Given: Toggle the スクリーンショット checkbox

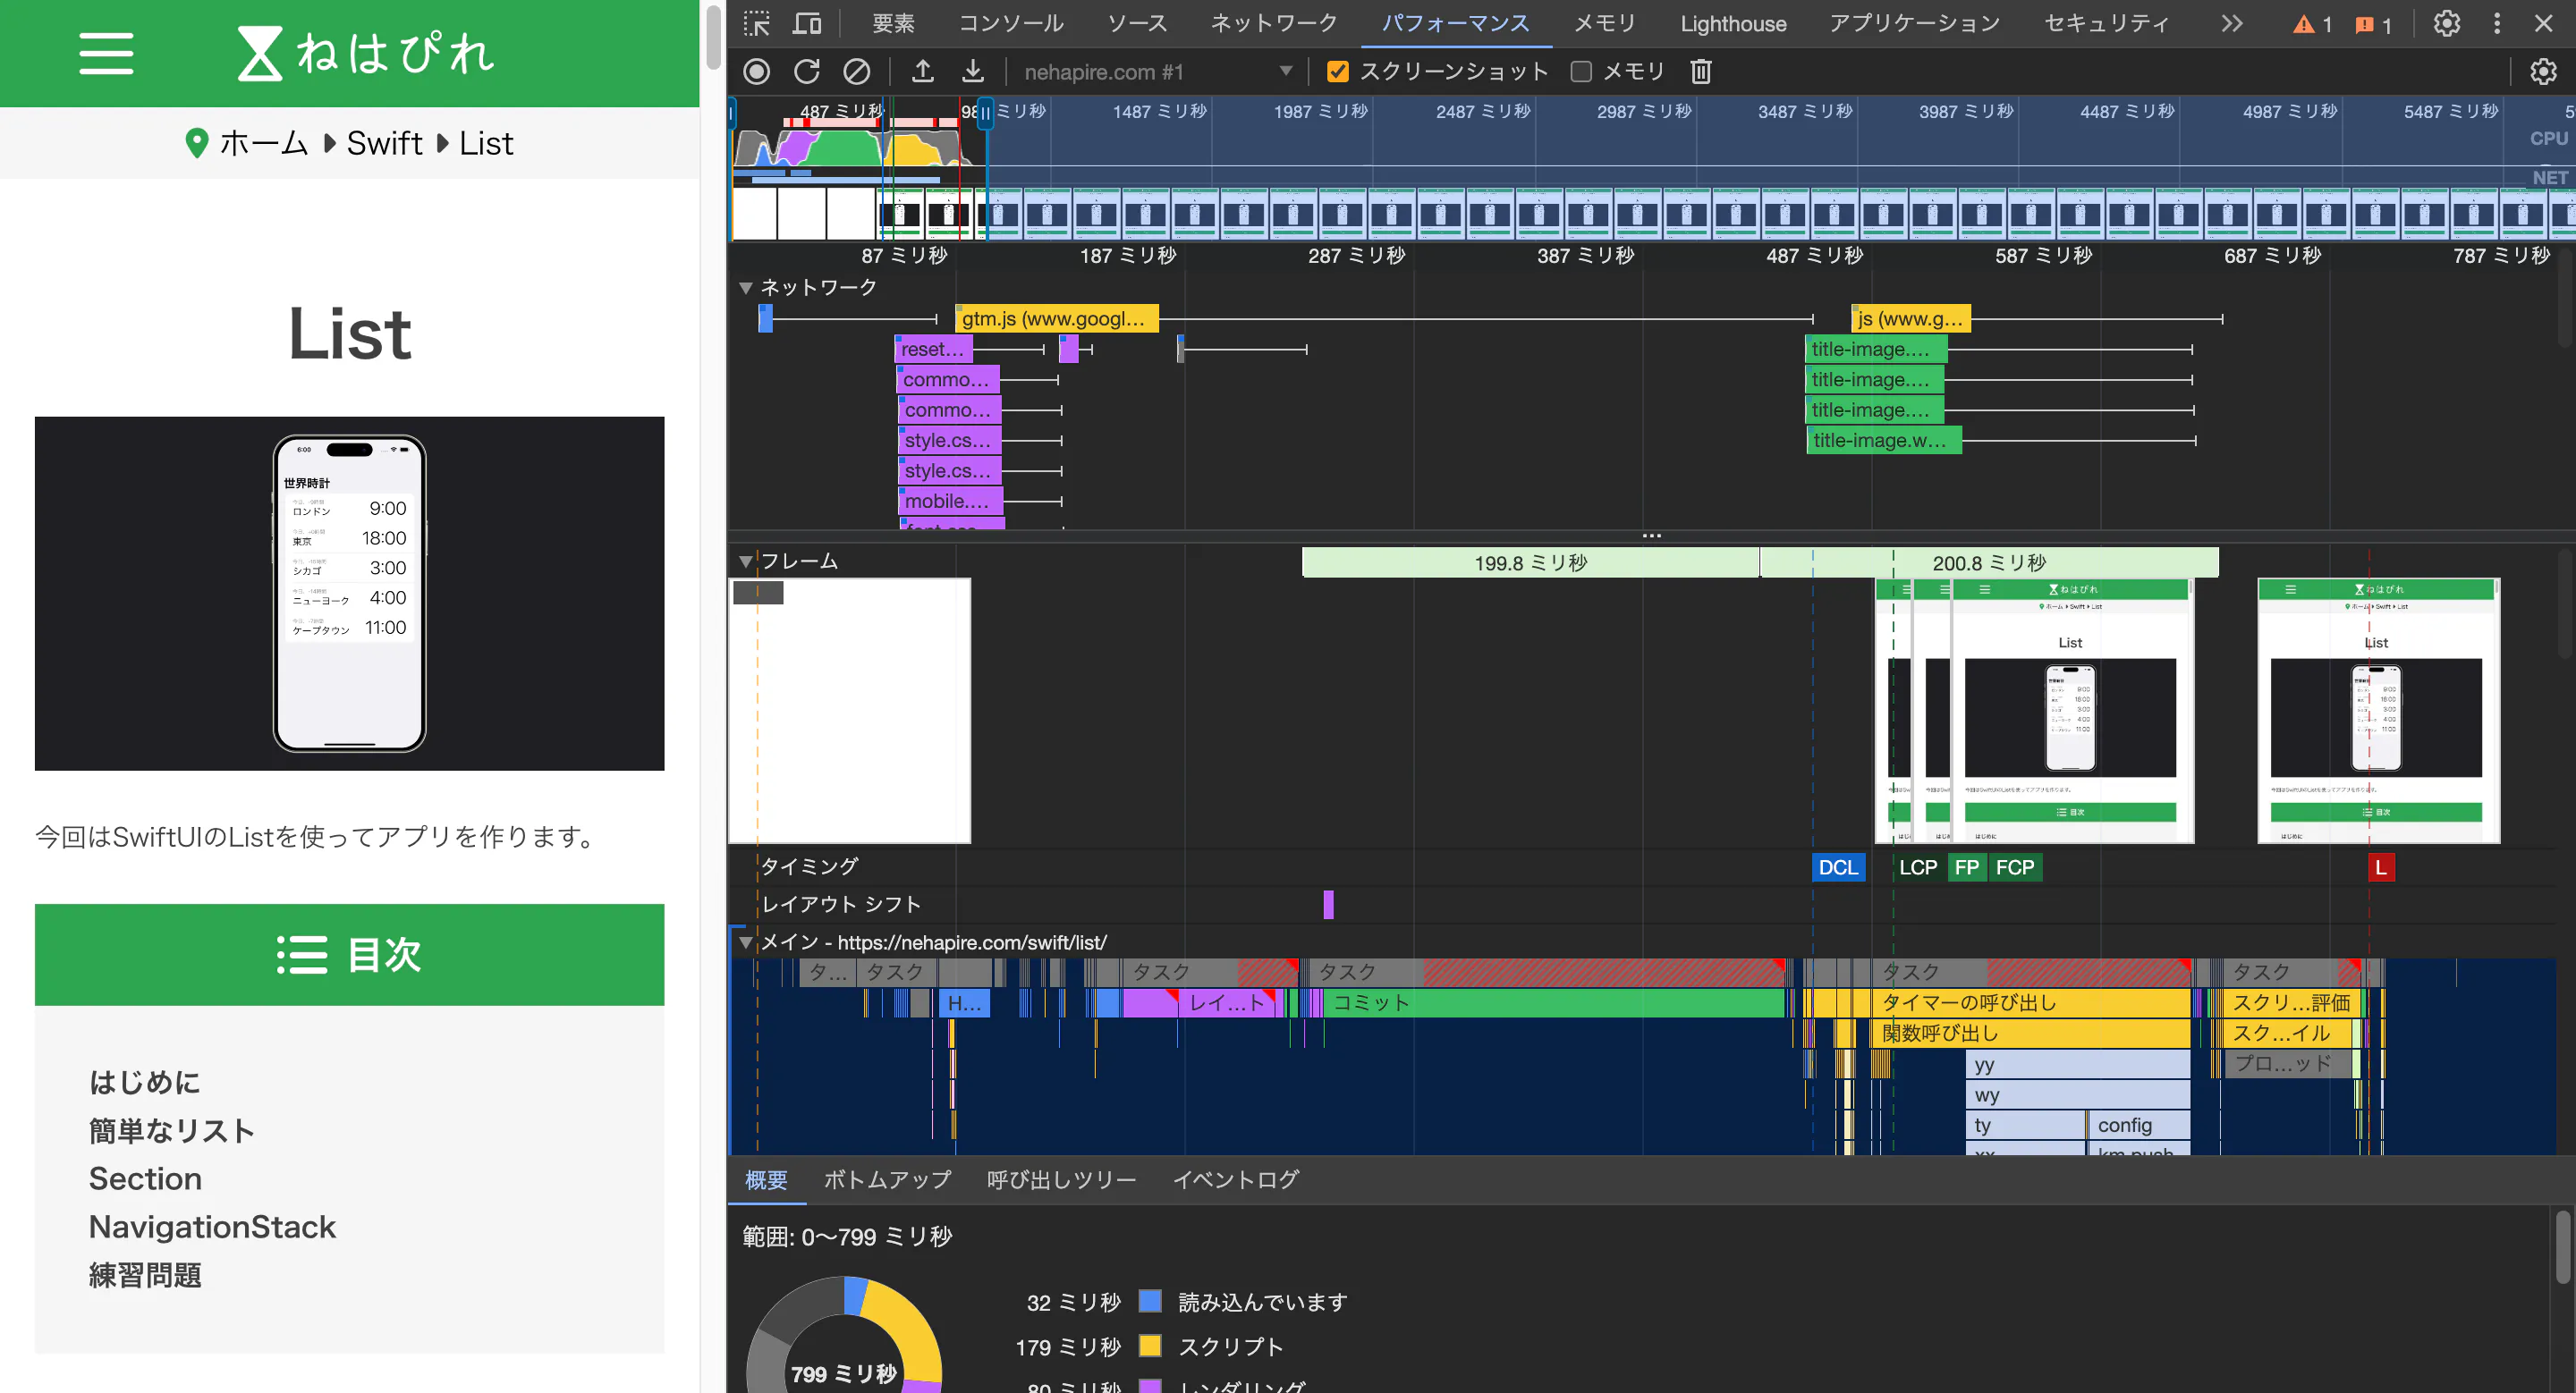Looking at the screenshot, I should coord(1337,72).
